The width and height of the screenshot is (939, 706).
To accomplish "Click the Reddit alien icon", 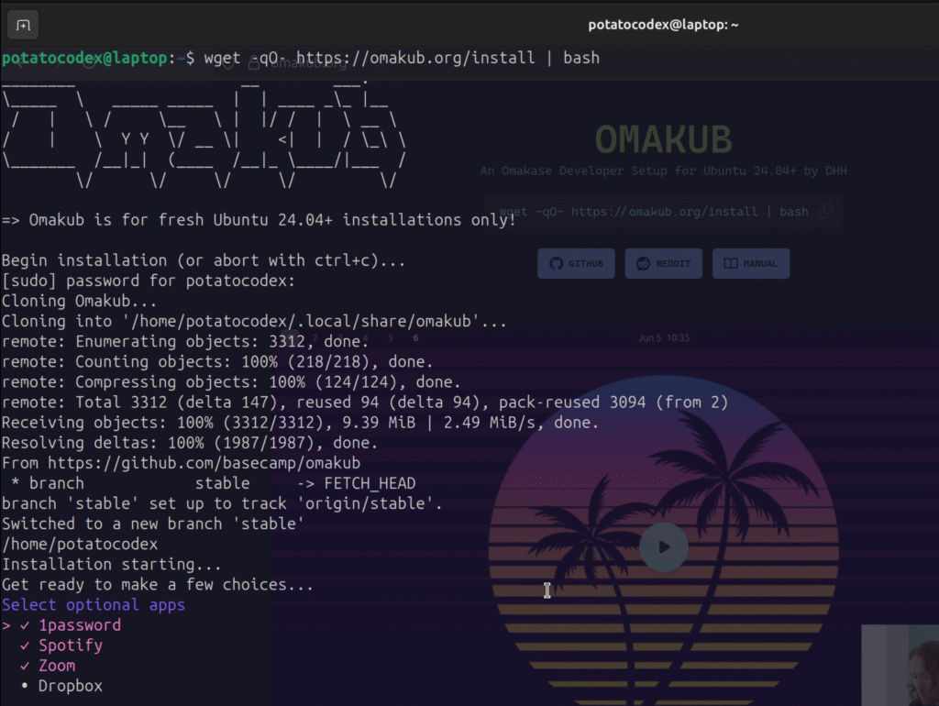I will point(644,263).
